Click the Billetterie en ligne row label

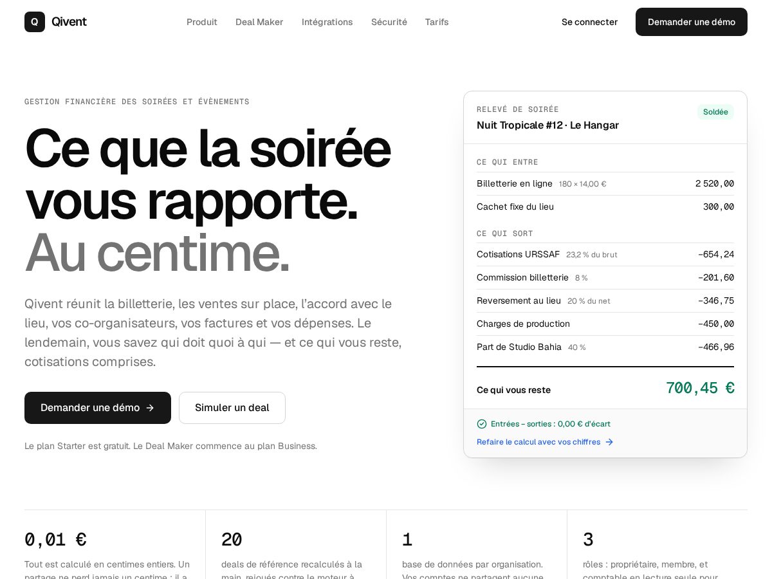[515, 184]
